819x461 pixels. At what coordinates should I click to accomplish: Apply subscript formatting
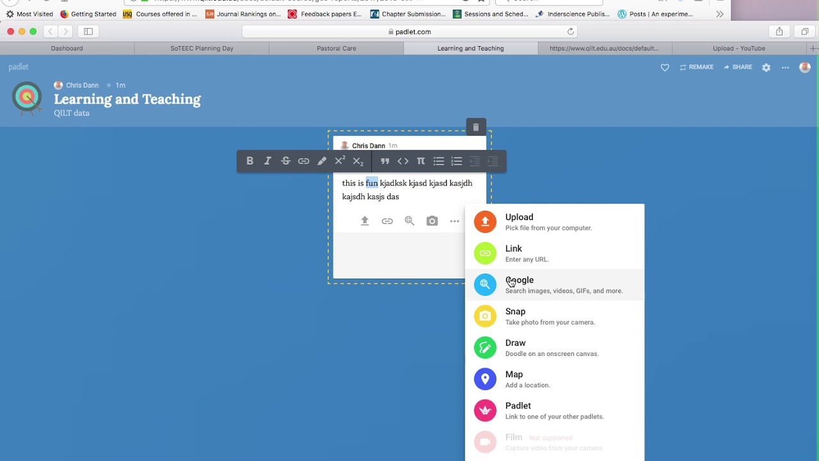click(358, 161)
